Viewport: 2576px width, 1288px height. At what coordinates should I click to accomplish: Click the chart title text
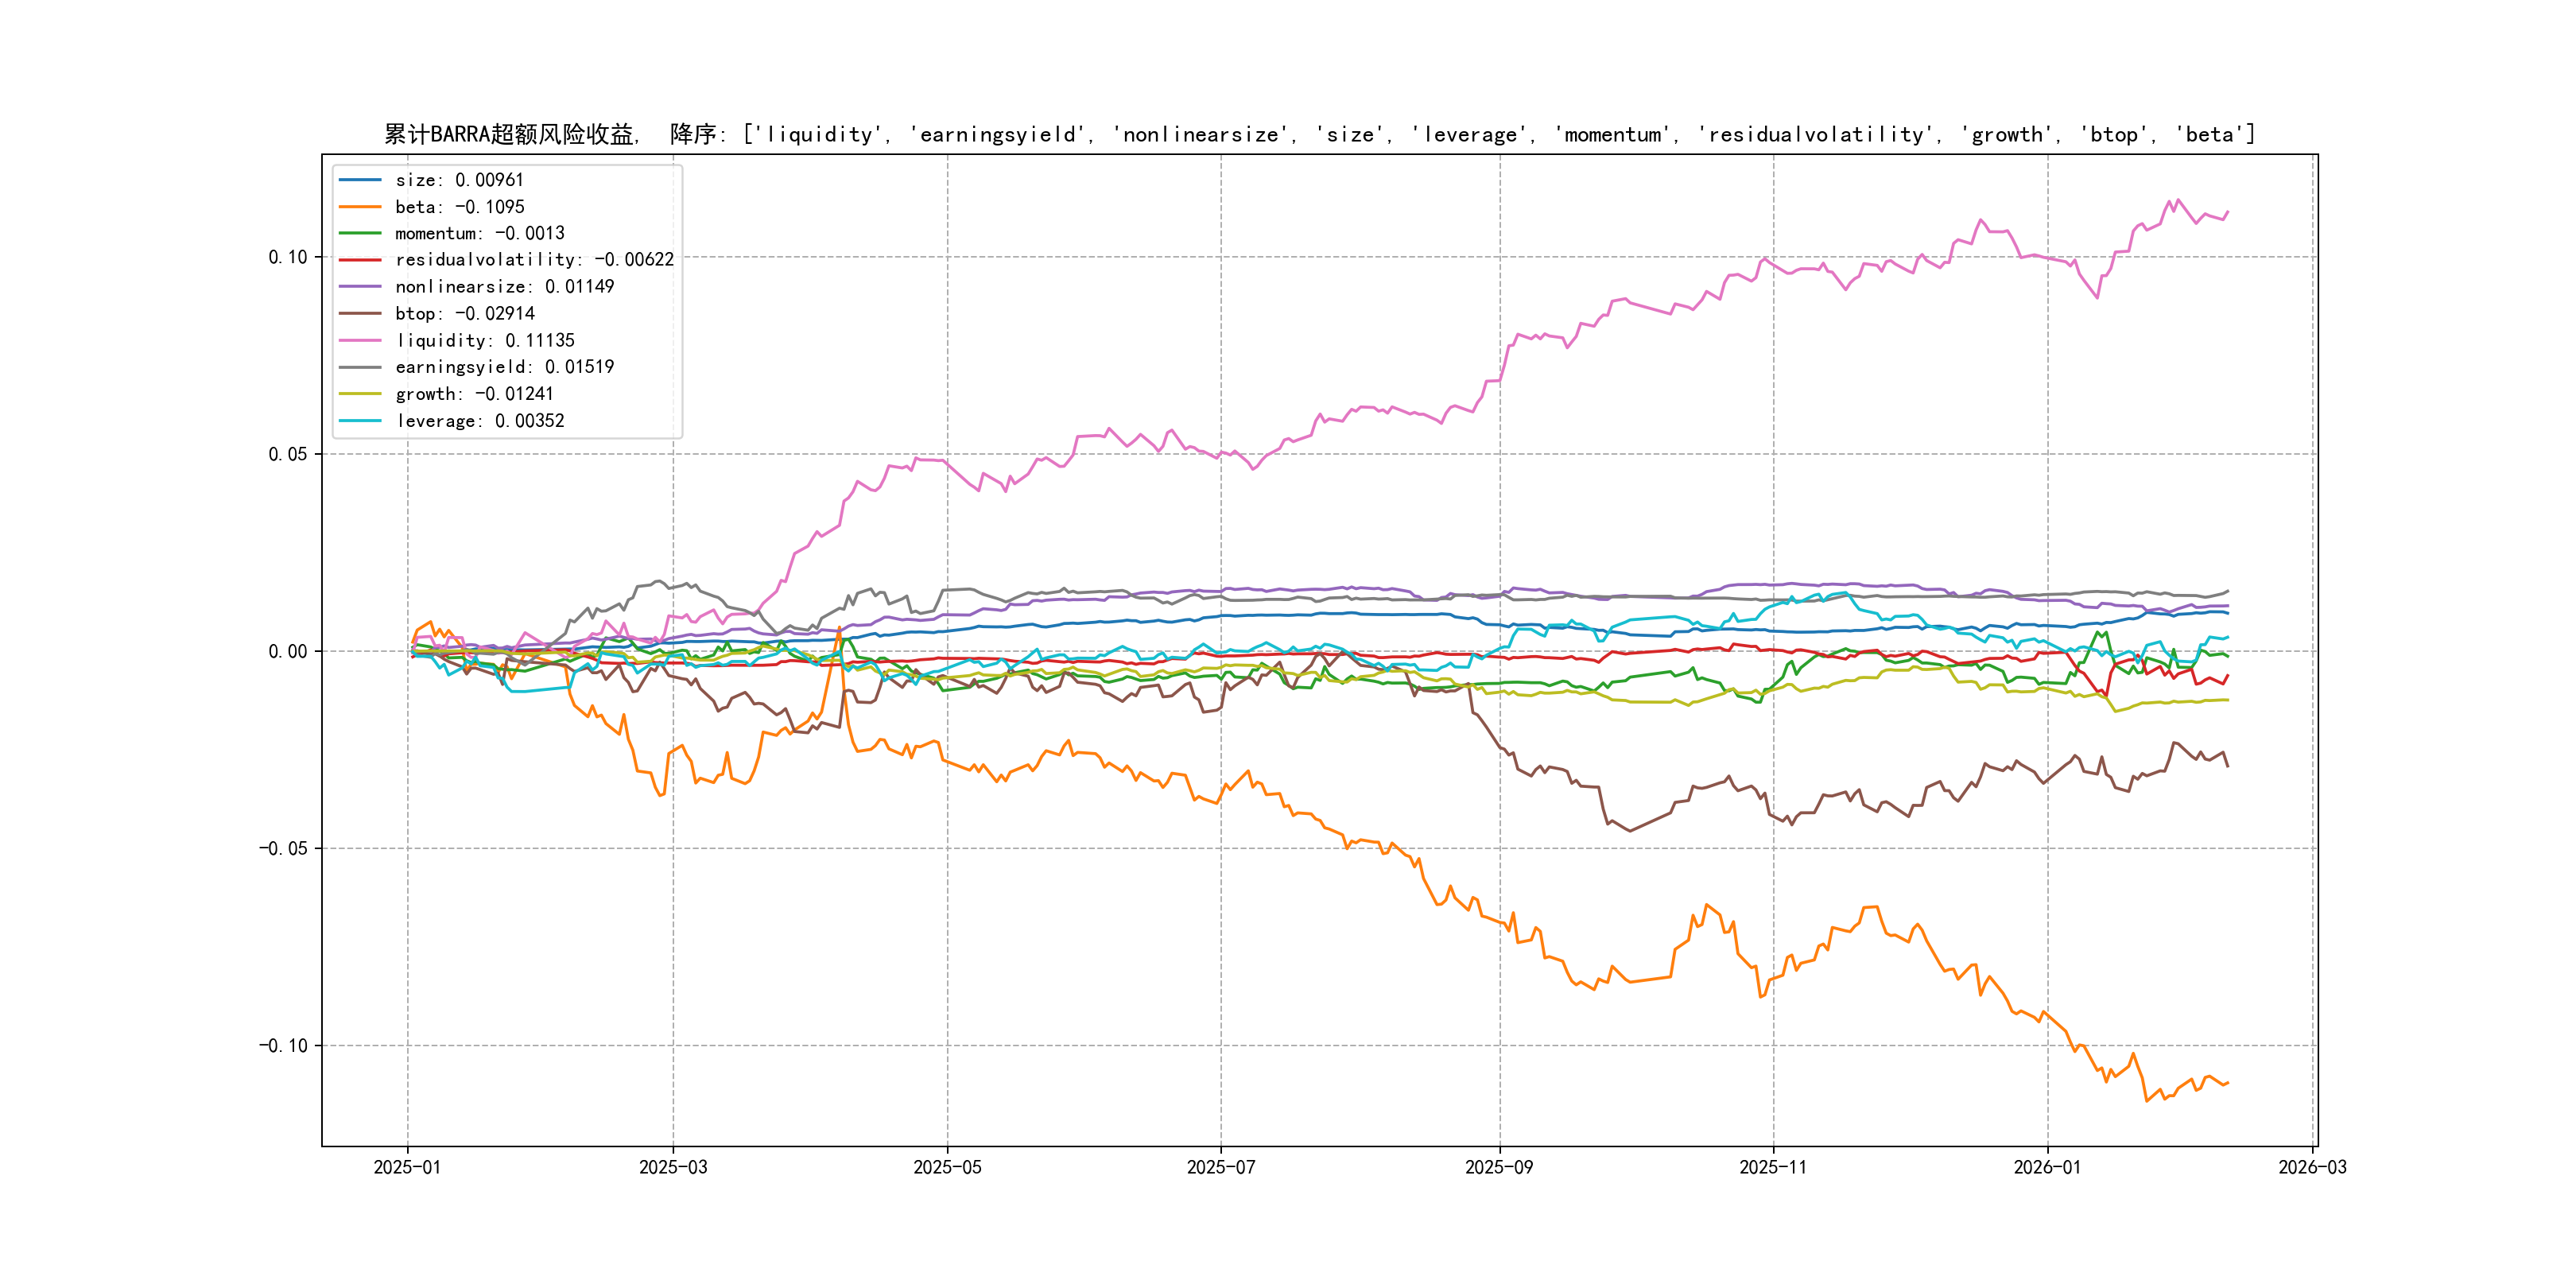click(1319, 134)
